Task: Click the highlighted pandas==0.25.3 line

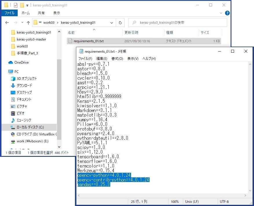Action: pyautogui.click(x=94, y=185)
